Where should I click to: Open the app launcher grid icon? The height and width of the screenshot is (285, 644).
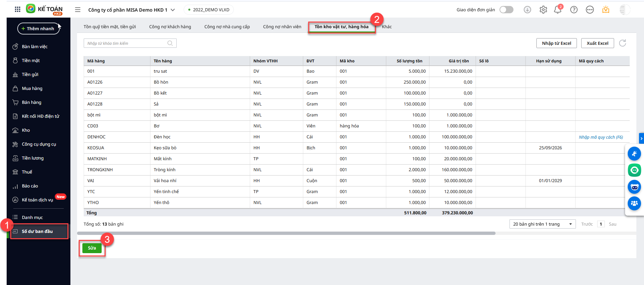click(18, 10)
